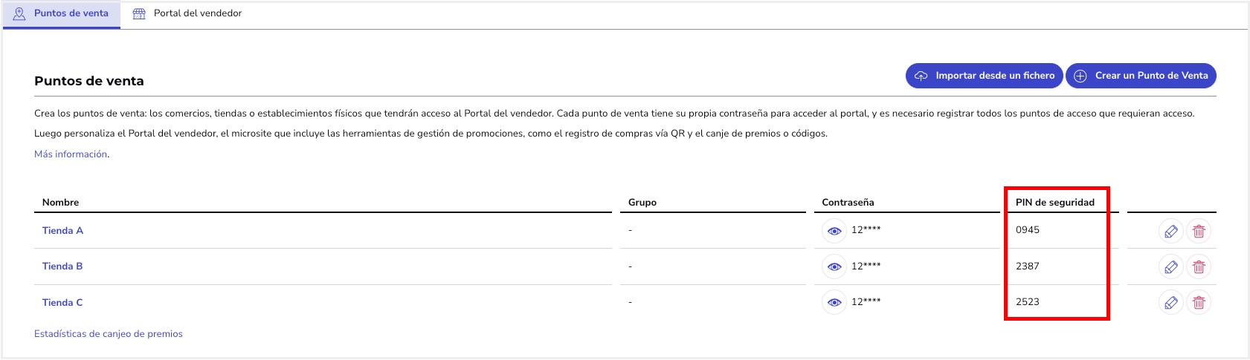Open Estadísticas de canjeo de premios
1250x360 pixels.
click(109, 334)
